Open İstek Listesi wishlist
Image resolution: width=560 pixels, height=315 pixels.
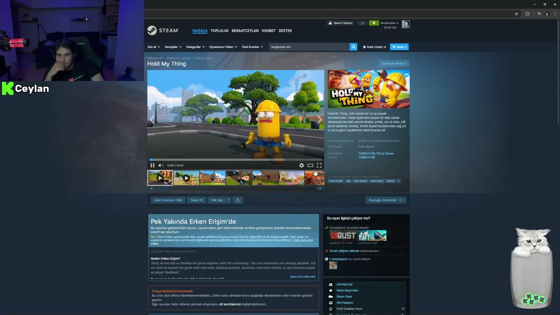point(374,47)
